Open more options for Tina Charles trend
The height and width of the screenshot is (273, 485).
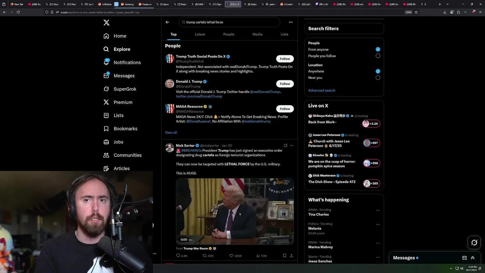[x=378, y=210]
